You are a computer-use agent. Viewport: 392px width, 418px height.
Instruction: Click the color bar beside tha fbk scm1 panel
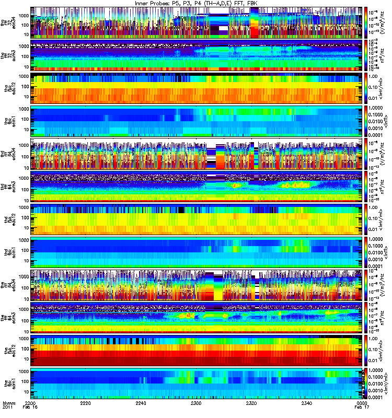[366, 121]
